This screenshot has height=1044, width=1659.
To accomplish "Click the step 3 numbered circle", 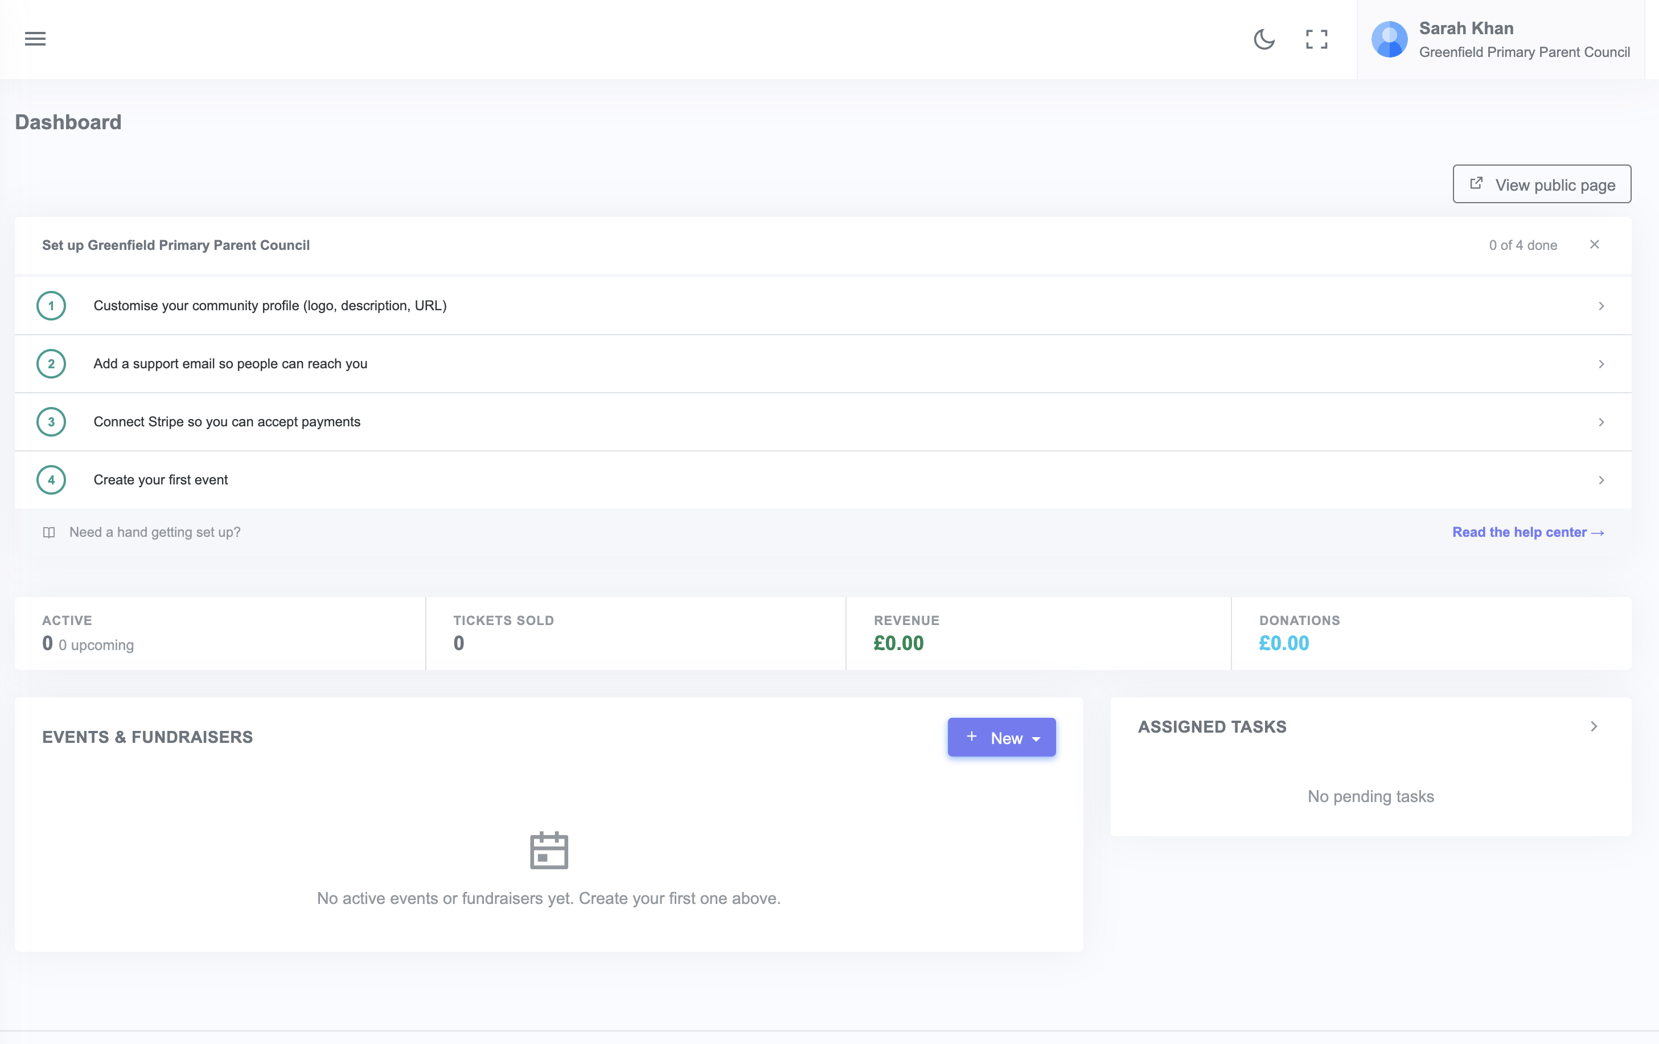I will pyautogui.click(x=51, y=421).
